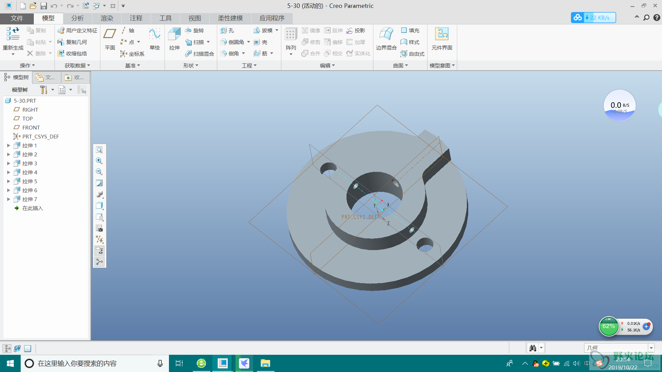Open the 基准 group dropdown
Image resolution: width=662 pixels, height=372 pixels.
coord(132,65)
